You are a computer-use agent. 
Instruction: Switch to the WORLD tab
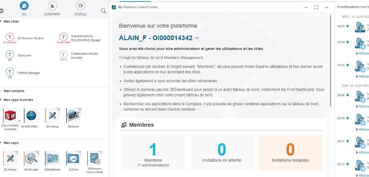coord(81,8)
